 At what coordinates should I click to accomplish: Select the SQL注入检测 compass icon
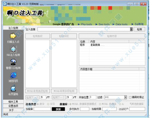pos(13,49)
